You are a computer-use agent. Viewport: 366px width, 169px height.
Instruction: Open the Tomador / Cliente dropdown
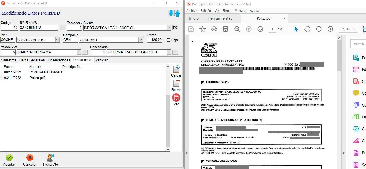click(169, 28)
